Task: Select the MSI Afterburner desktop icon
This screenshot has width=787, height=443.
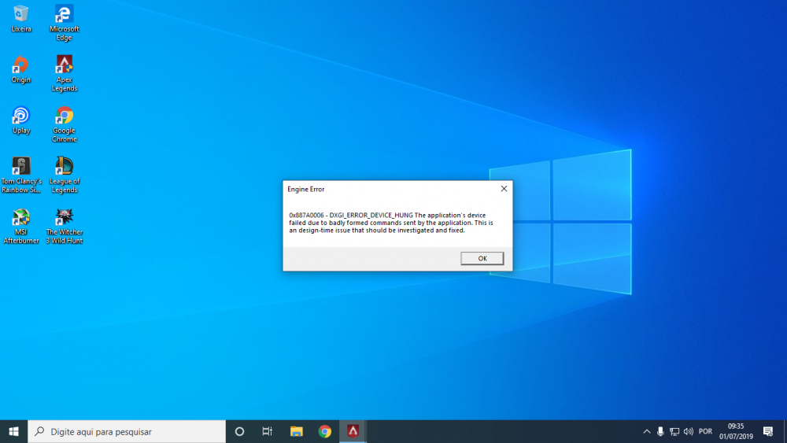Action: point(21,226)
